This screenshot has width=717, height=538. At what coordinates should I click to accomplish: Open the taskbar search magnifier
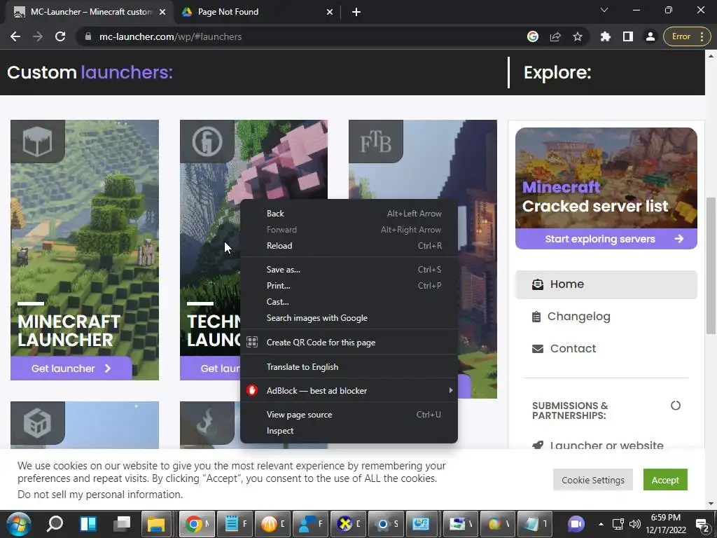pyautogui.click(x=55, y=524)
